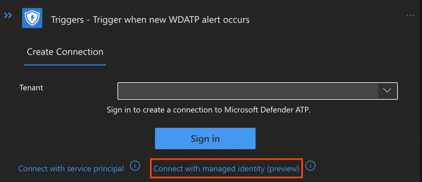The height and width of the screenshot is (182, 422).
Task: Open the ellipsis more options menu
Action: tap(410, 16)
